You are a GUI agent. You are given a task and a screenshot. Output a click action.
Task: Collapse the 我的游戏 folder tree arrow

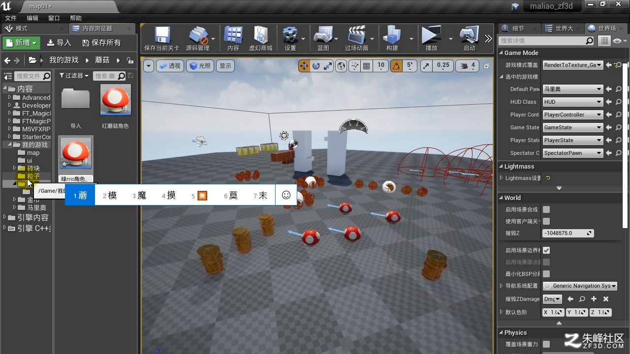[9, 145]
